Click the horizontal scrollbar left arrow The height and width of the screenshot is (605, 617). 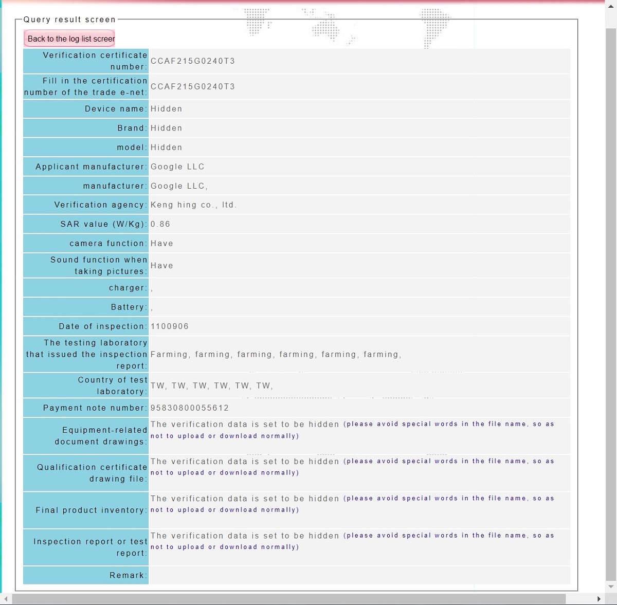[x=6, y=599]
